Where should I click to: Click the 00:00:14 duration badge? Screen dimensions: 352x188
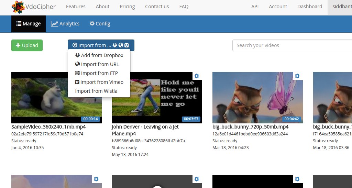91,119
